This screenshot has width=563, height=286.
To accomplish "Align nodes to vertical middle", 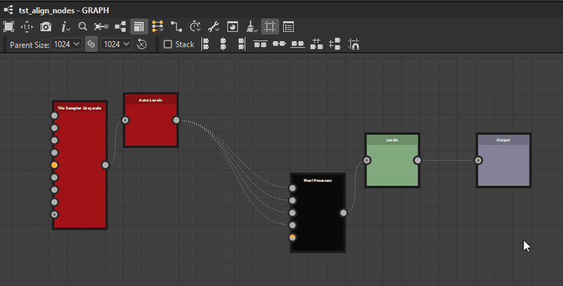I will tap(279, 44).
